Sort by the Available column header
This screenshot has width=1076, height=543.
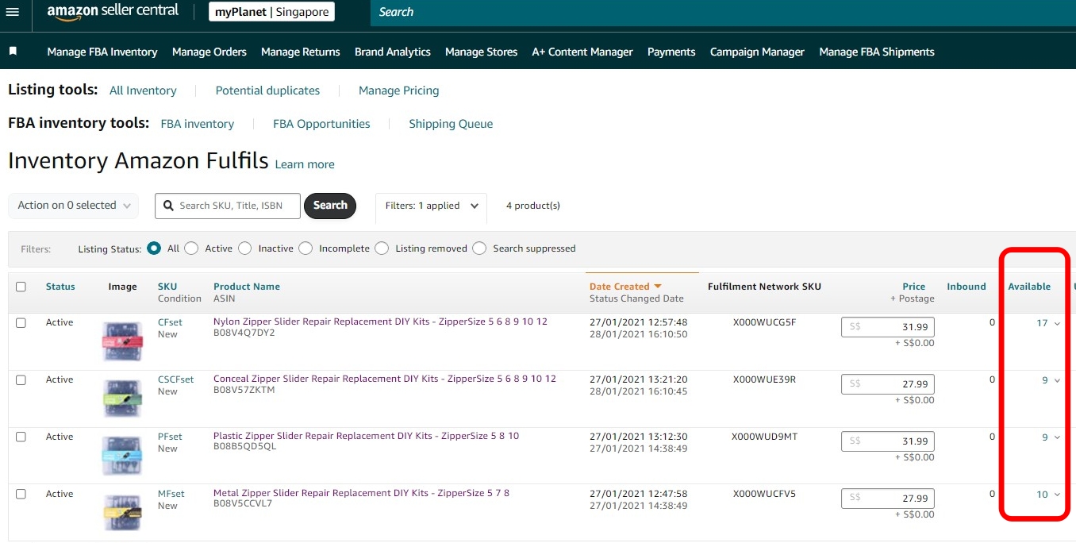(x=1029, y=287)
